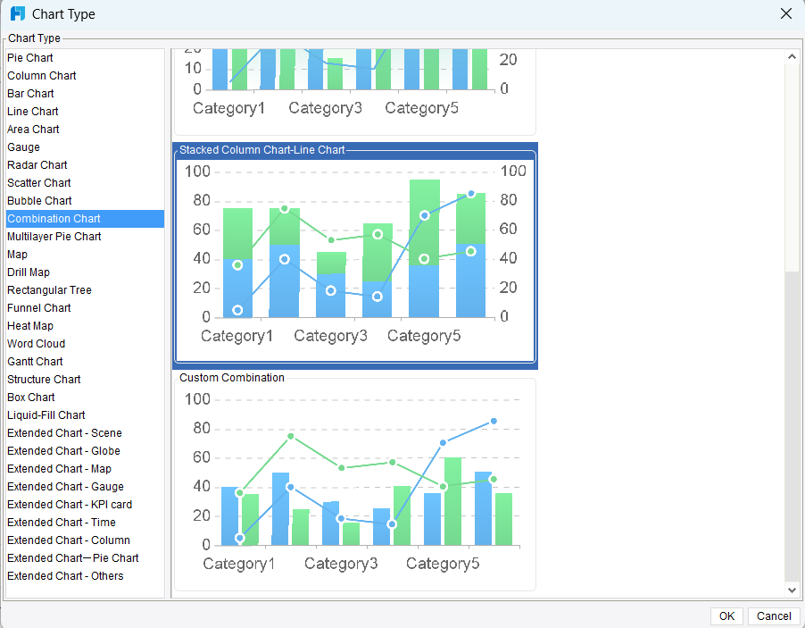
Task: Choose Funnel Chart type
Action: [85, 308]
